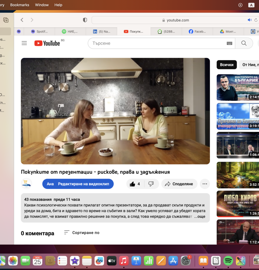Open Reminders from the Dock
The height and width of the screenshot is (270, 259).
(62, 261)
